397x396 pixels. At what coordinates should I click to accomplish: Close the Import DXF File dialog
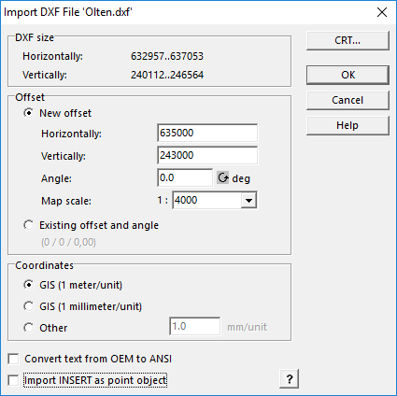point(382,12)
